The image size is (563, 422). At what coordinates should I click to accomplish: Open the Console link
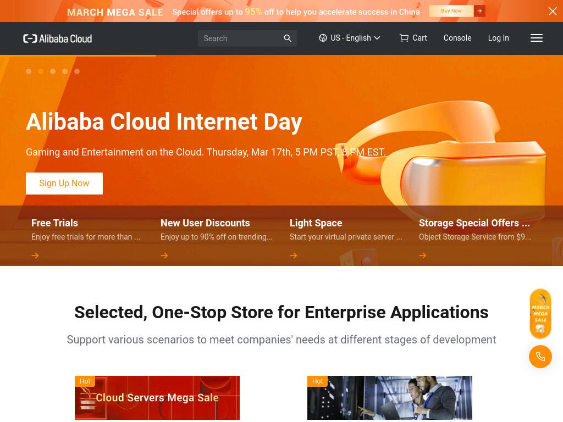click(457, 38)
